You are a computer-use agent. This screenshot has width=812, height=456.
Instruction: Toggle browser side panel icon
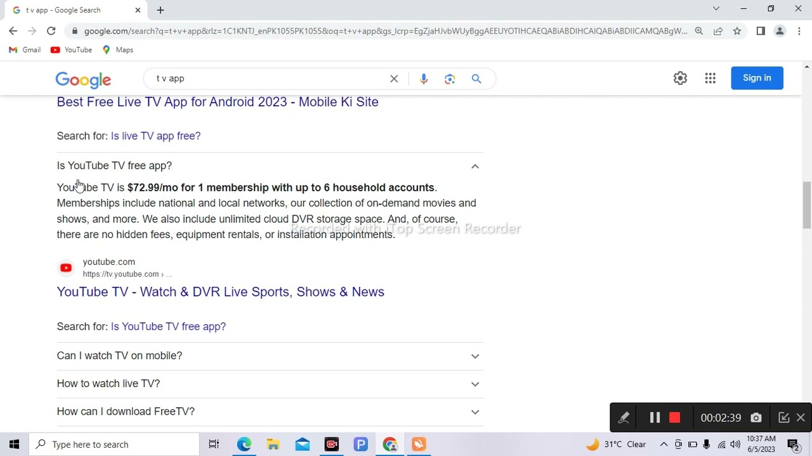pos(761,31)
